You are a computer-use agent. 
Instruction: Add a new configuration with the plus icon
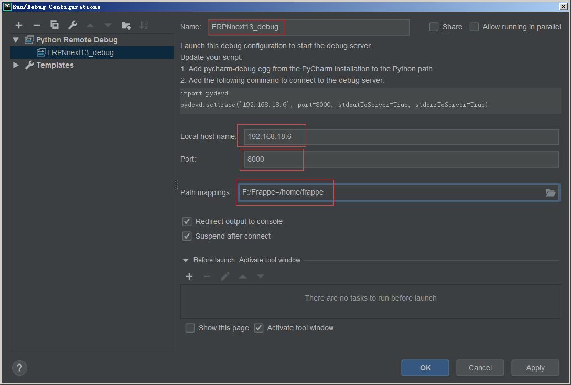point(19,25)
